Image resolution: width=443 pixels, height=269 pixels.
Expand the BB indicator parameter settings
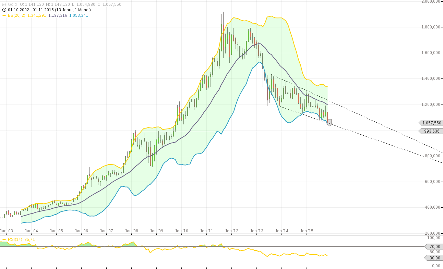click(x=16, y=15)
